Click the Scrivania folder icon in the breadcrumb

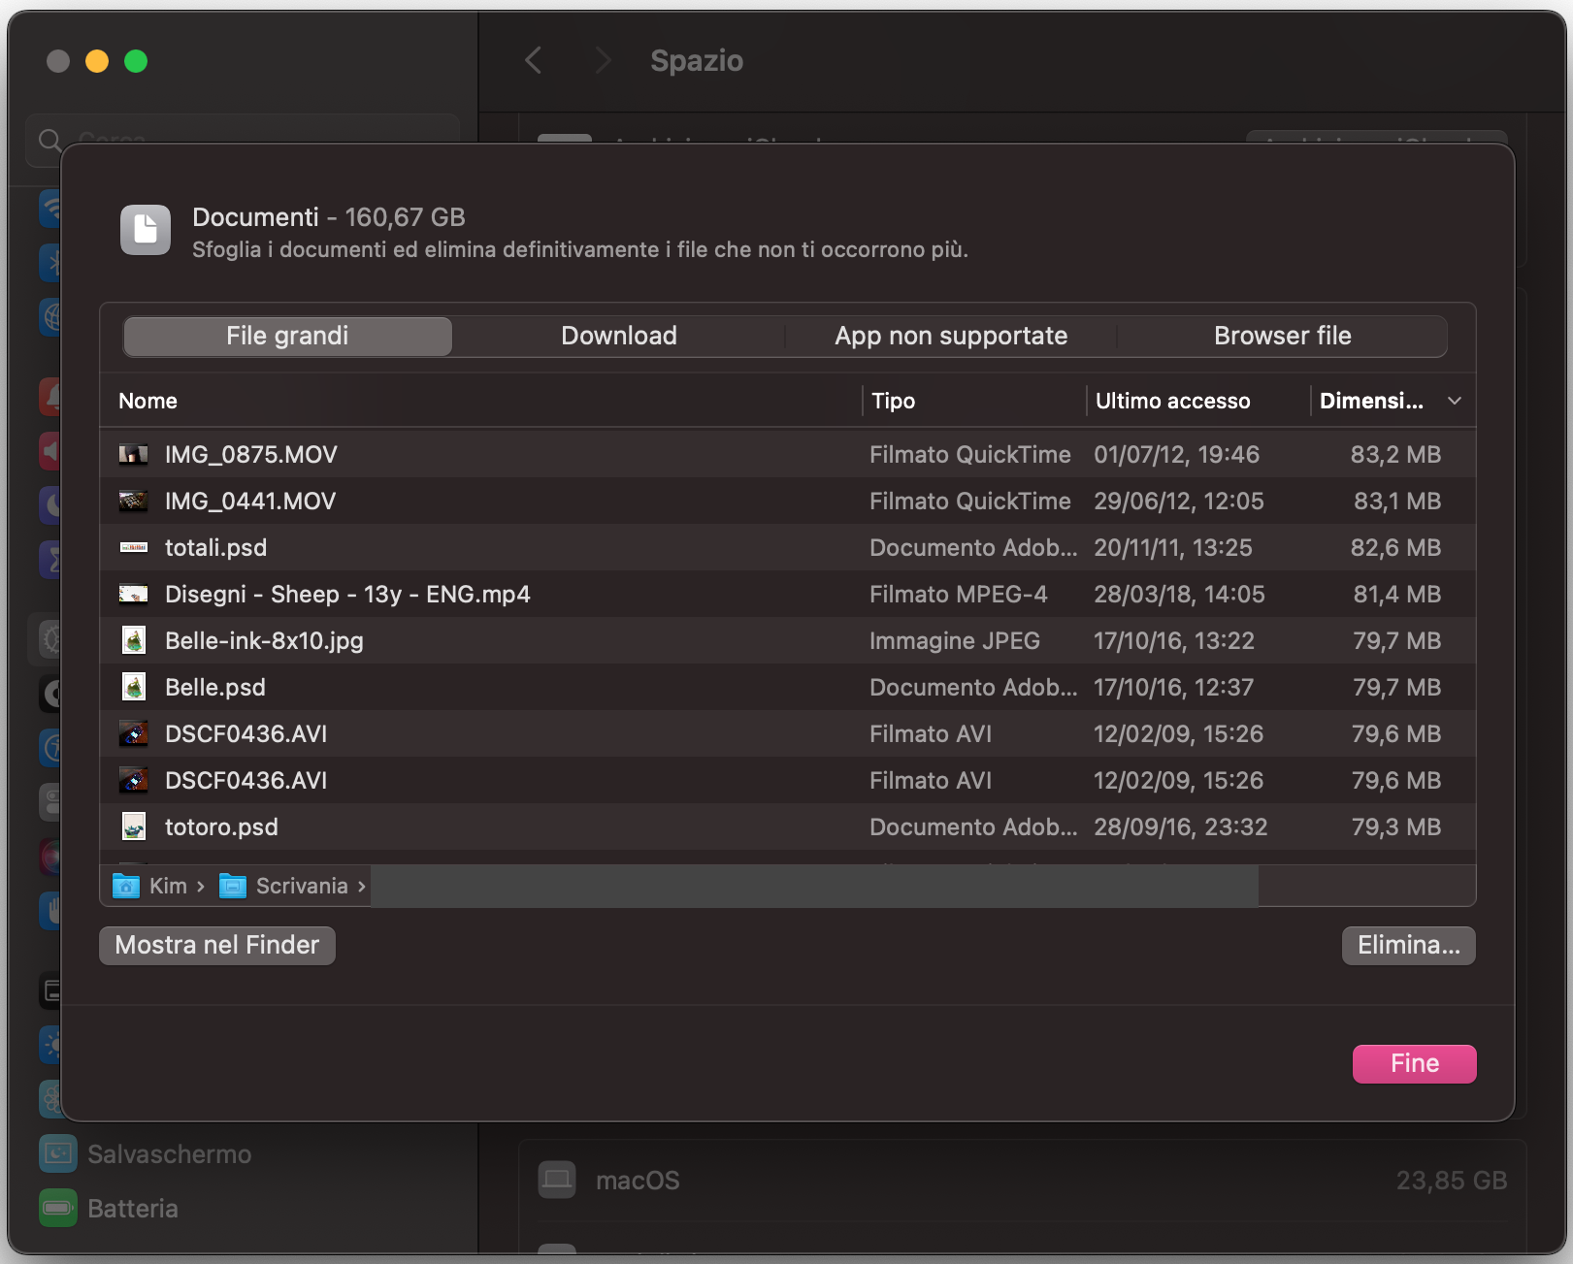(x=231, y=886)
